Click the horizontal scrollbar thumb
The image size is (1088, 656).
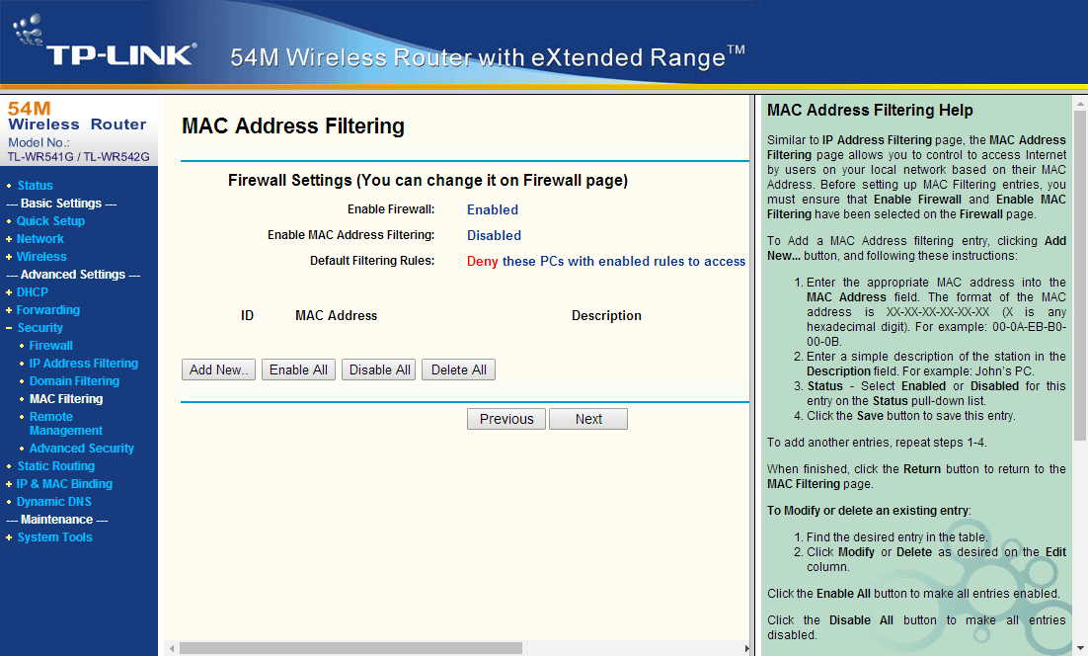pos(350,648)
